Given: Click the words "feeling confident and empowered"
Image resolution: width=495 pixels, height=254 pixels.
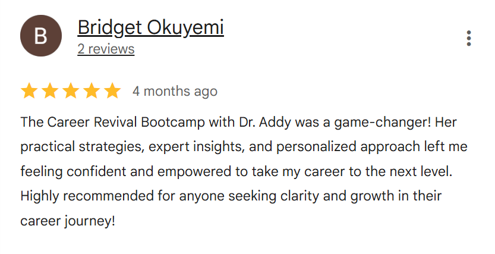Looking at the screenshot, I should click(122, 171).
